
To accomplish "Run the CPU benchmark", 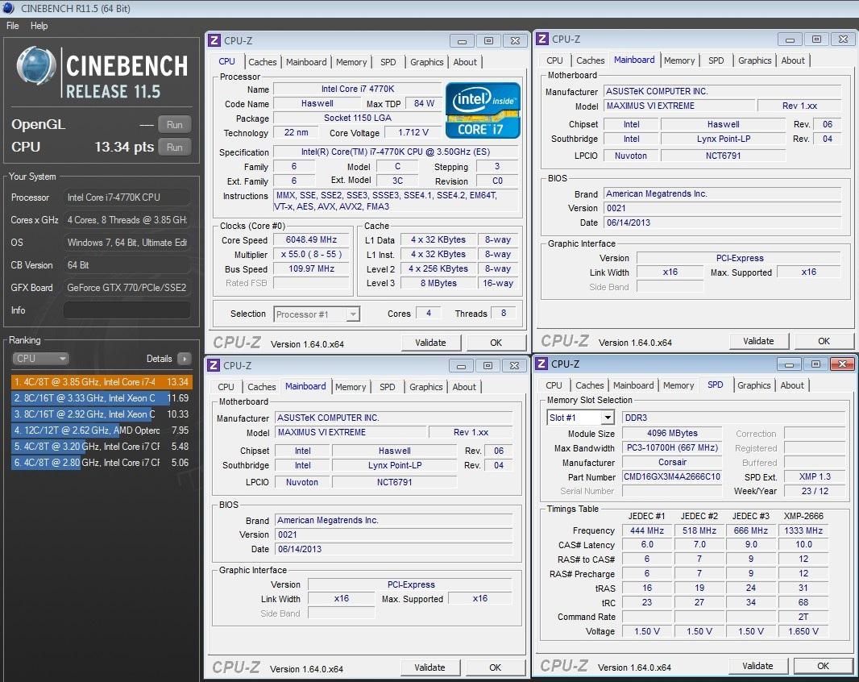I will click(174, 147).
